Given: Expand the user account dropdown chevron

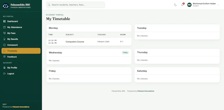Looking at the screenshot, I should coord(218,5).
